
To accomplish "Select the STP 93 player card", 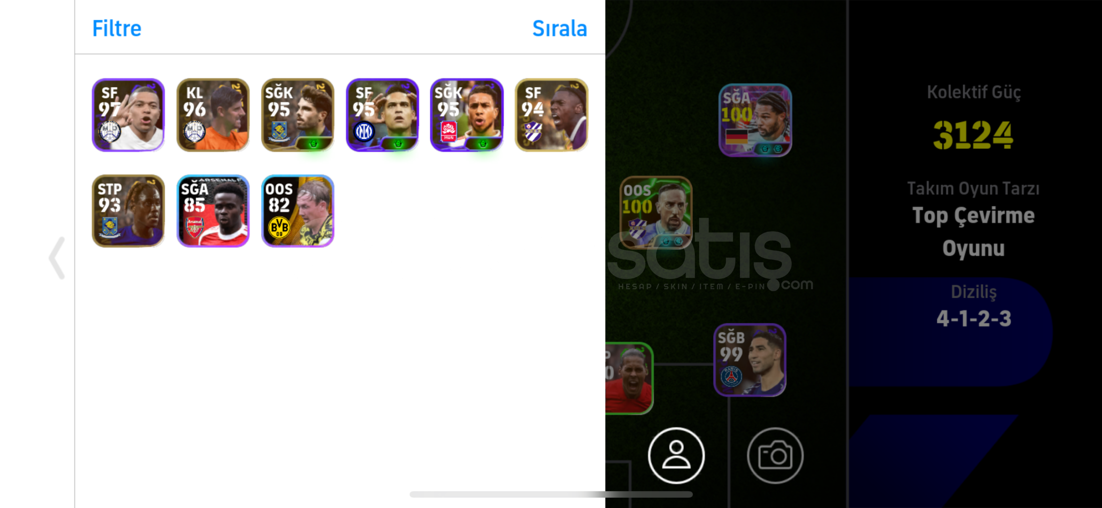I will point(128,211).
